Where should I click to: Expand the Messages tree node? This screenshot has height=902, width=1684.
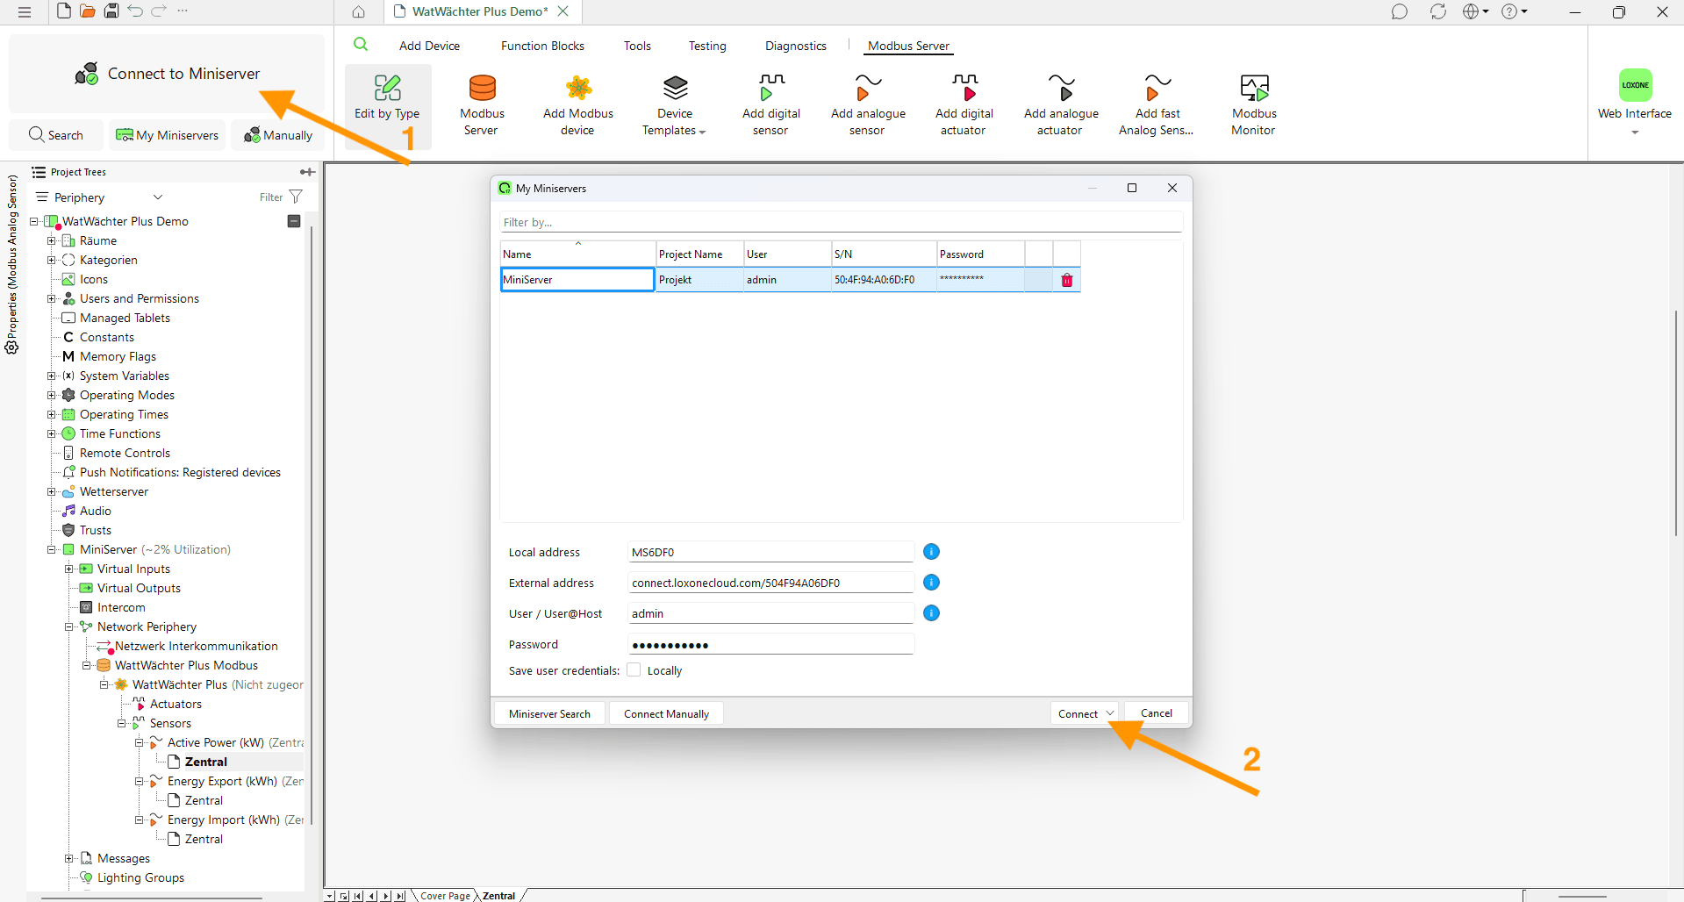(x=68, y=859)
